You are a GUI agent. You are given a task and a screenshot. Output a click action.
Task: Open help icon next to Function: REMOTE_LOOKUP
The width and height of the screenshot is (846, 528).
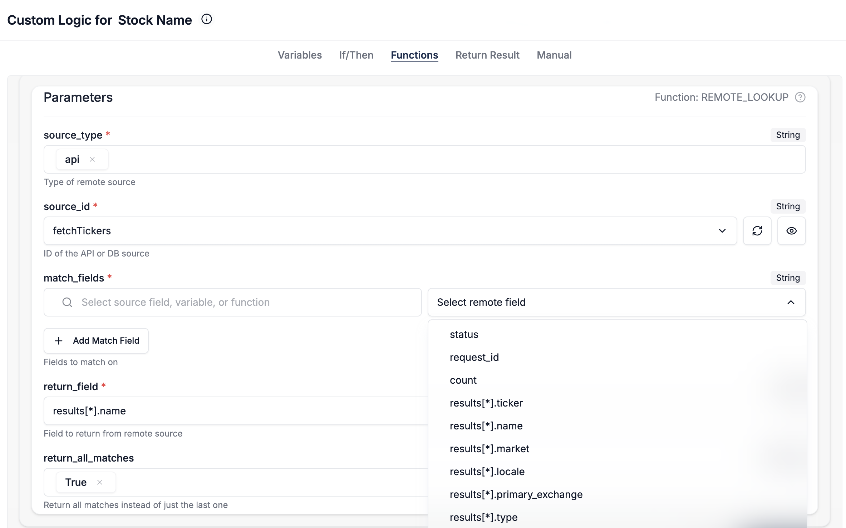(x=800, y=97)
